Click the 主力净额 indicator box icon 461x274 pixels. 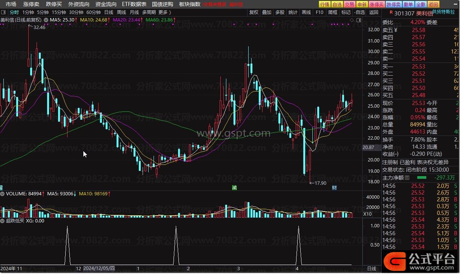tap(407, 178)
